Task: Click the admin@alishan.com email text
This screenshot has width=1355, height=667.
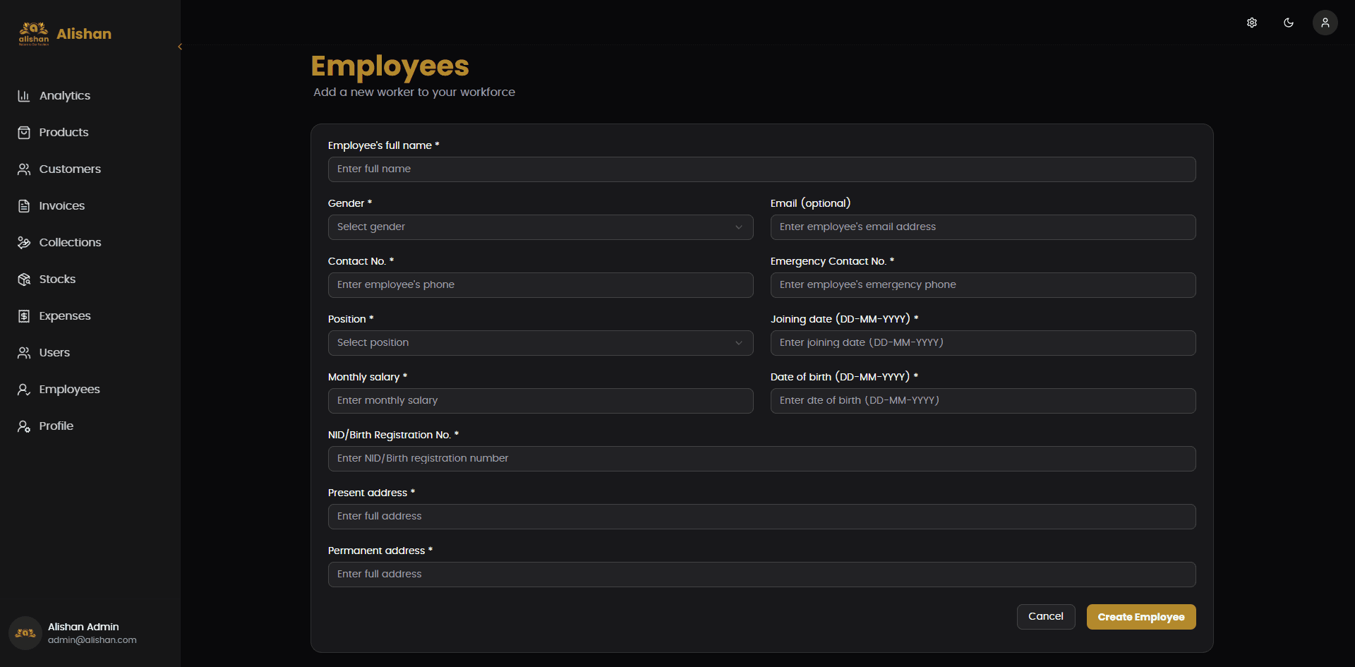Action: point(92,640)
